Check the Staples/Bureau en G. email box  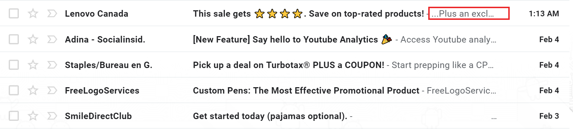pyautogui.click(x=14, y=65)
